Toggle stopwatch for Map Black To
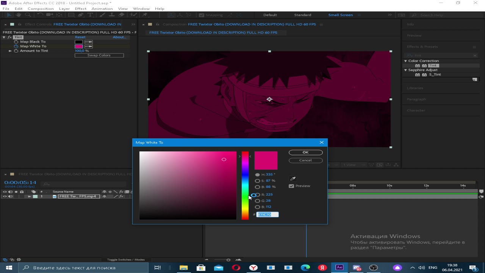485x273 pixels. (16, 42)
